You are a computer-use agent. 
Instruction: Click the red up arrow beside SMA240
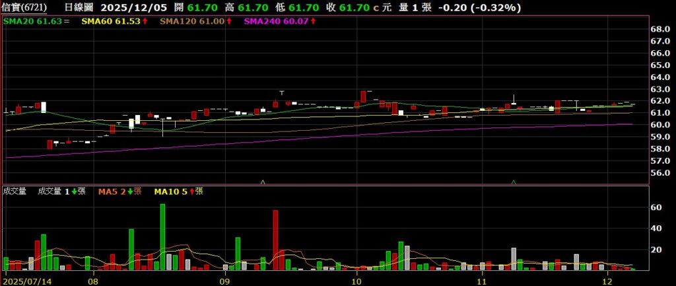312,22
